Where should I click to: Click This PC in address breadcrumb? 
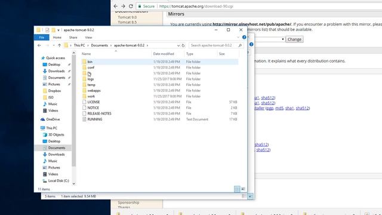point(79,45)
